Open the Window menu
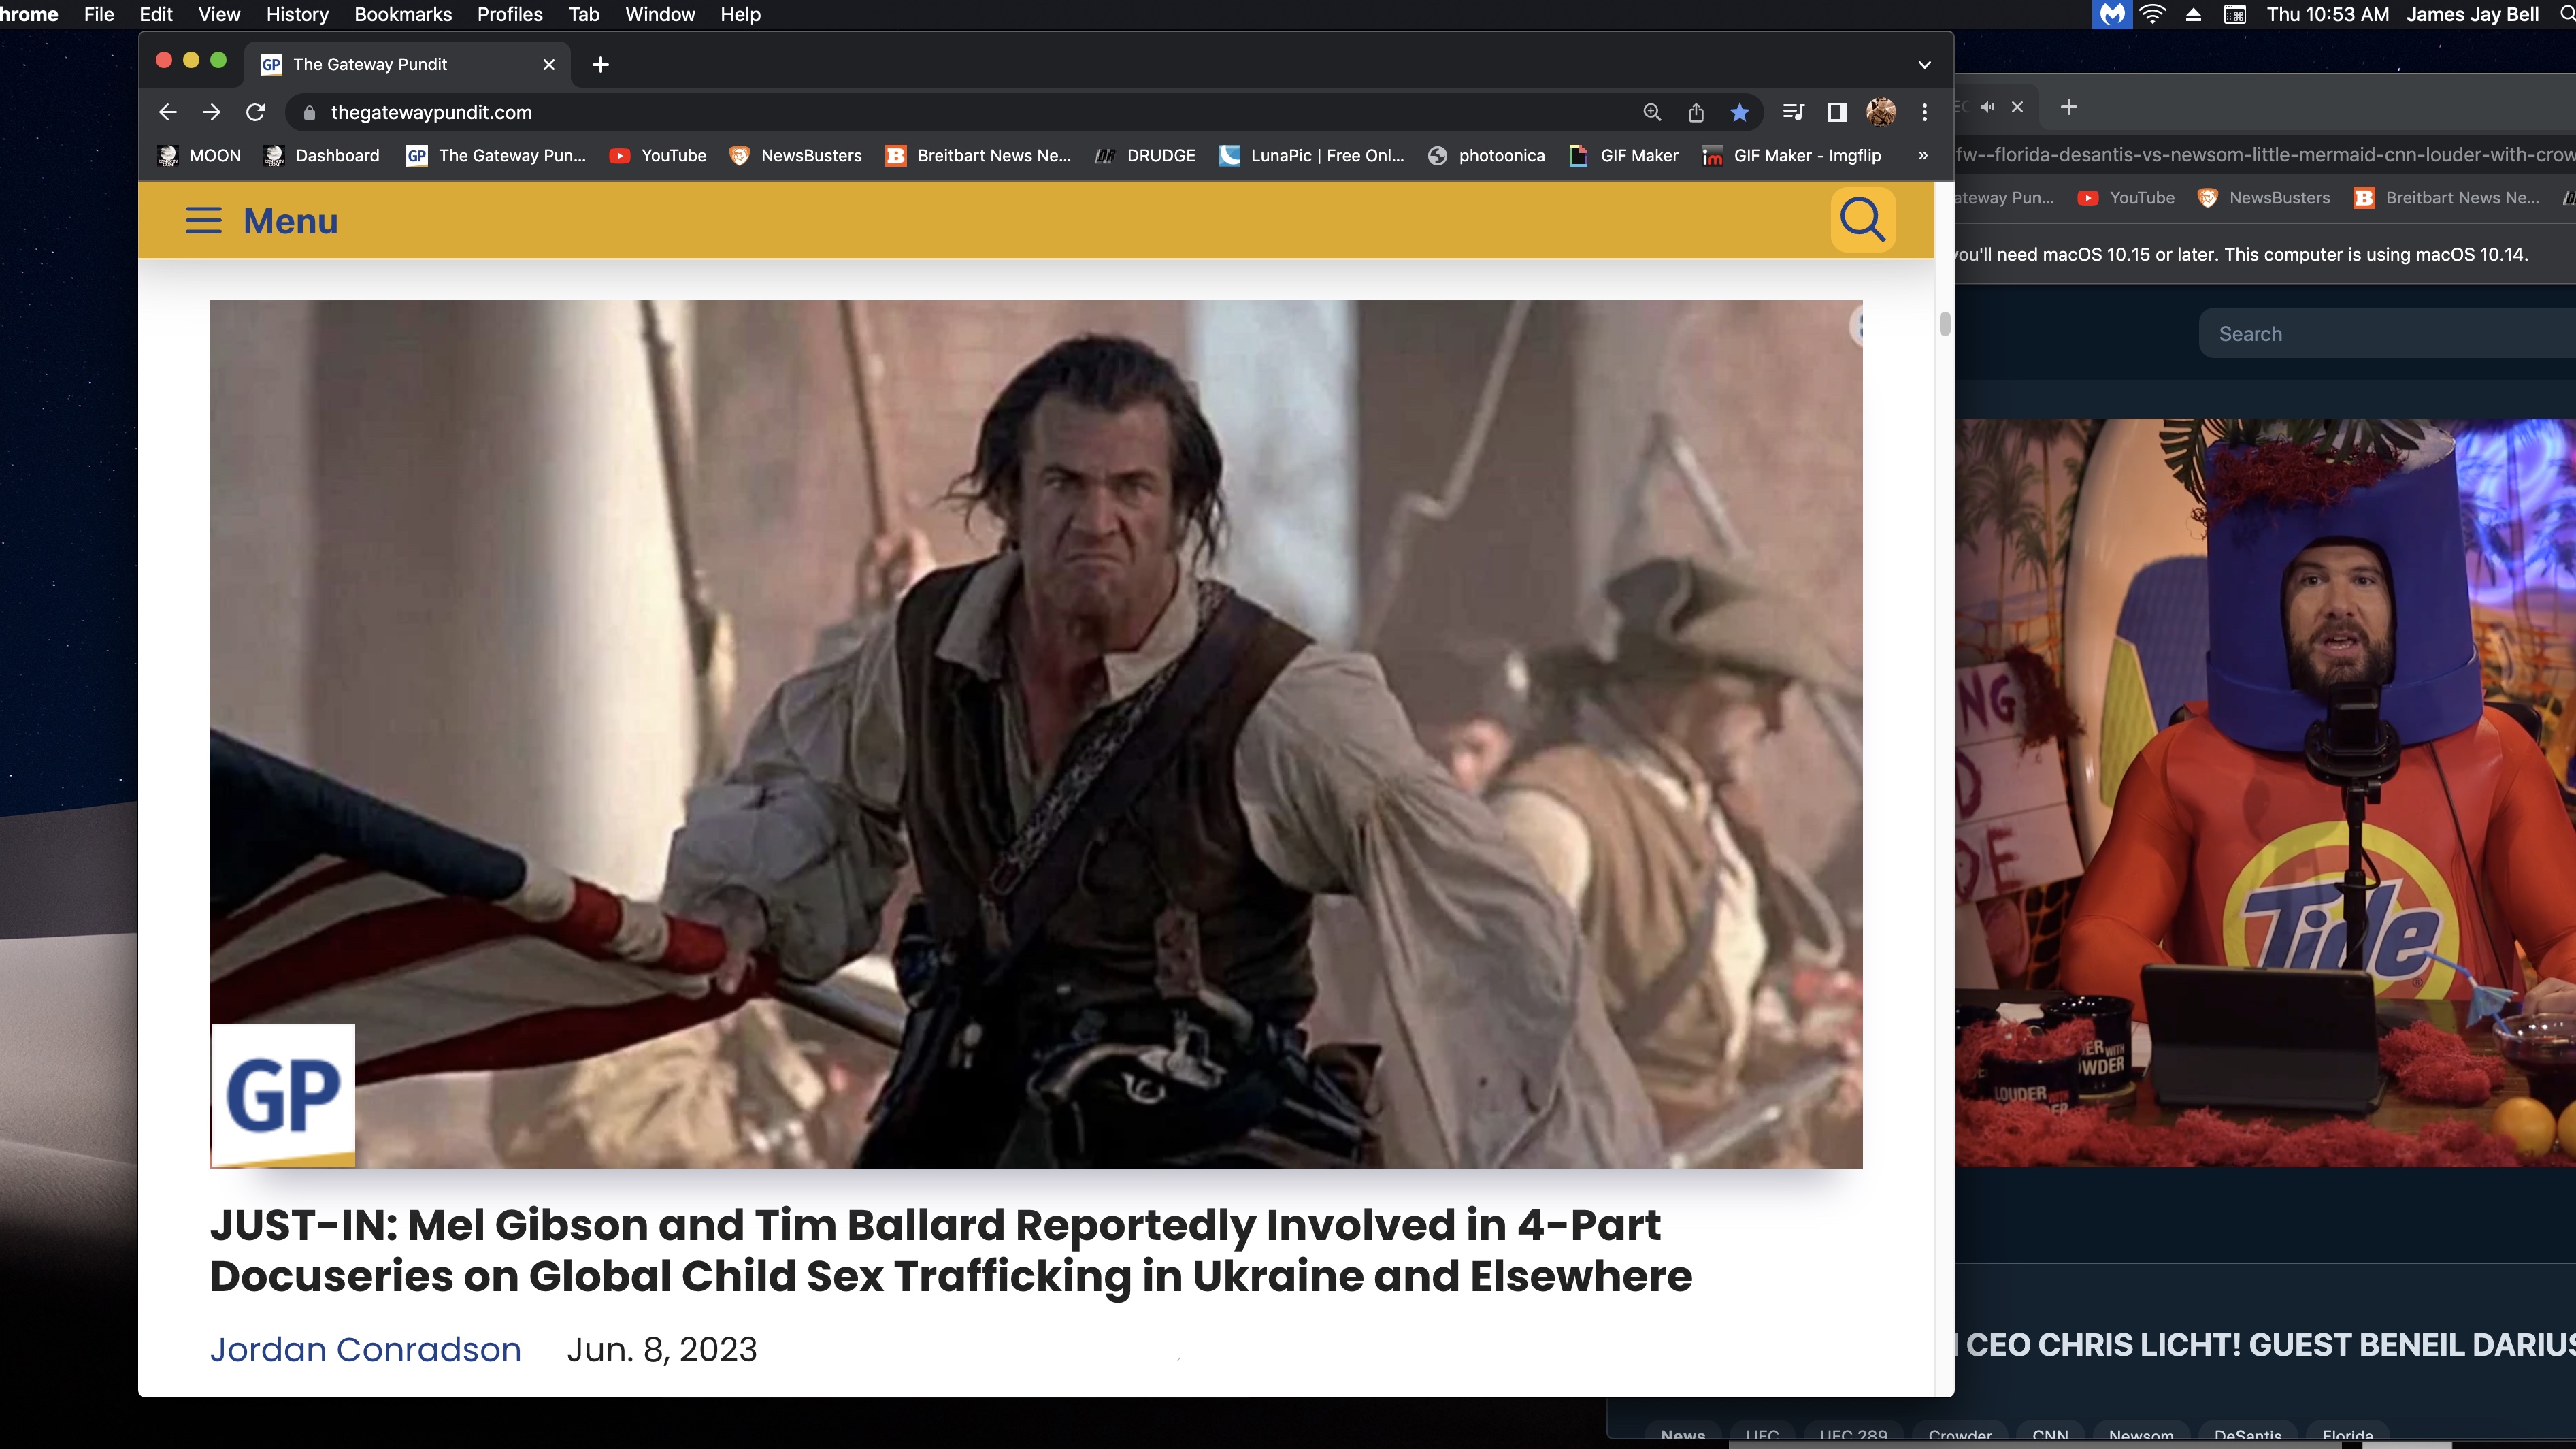Viewport: 2576px width, 1449px height. pyautogui.click(x=660, y=14)
